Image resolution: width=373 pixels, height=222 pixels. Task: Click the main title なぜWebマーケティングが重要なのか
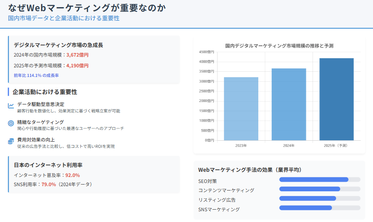87,8
